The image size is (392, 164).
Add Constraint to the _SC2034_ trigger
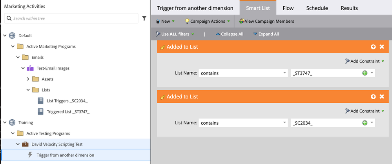(365, 111)
